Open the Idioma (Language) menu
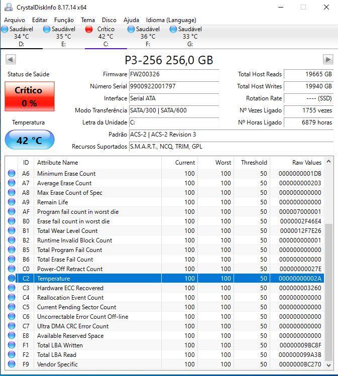The image size is (338, 376). [x=171, y=20]
